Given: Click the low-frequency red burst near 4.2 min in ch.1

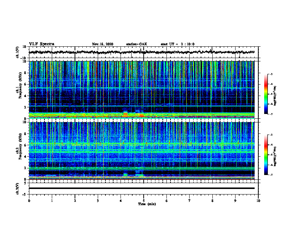Looking at the screenshot, I should point(126,114).
